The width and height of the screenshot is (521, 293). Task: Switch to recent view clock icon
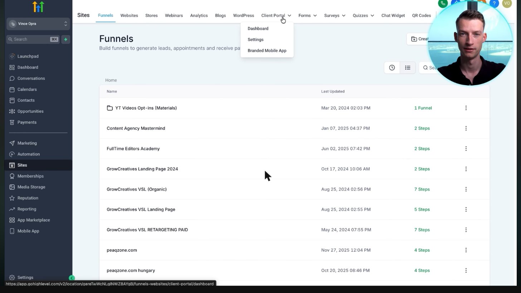(x=392, y=68)
